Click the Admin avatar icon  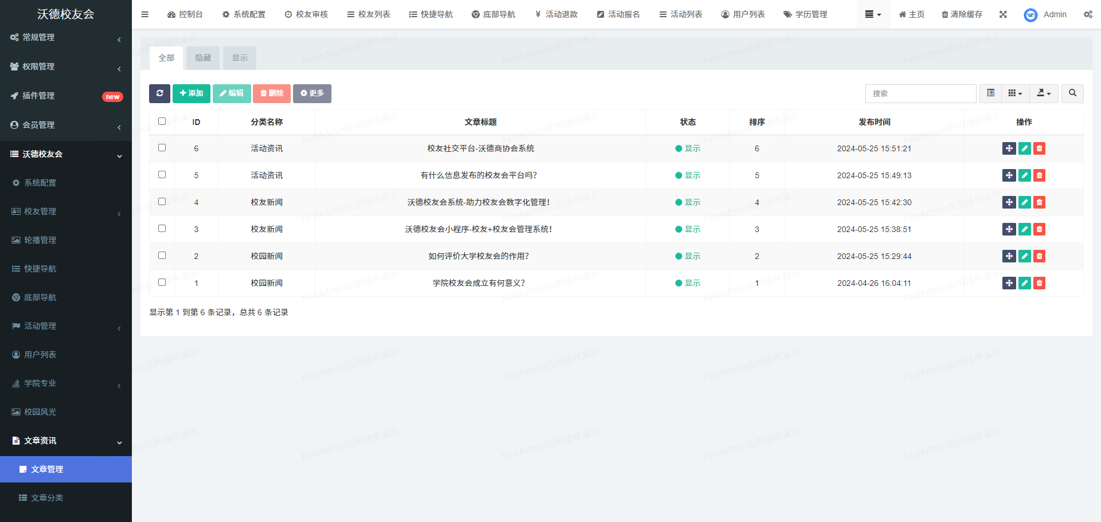point(1030,15)
